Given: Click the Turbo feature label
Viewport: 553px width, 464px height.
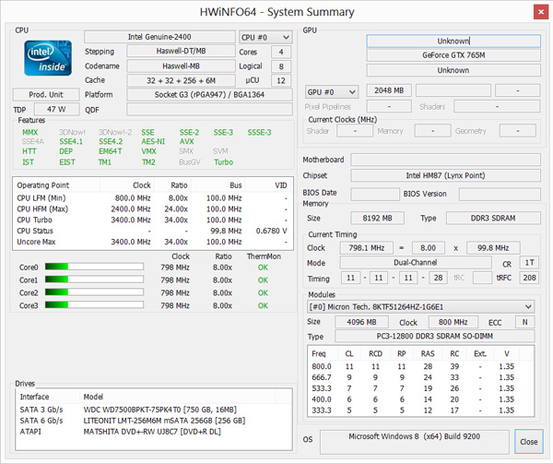Looking at the screenshot, I should coord(224,162).
